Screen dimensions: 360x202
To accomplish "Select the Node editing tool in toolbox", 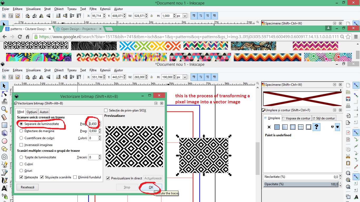I will (4, 94).
